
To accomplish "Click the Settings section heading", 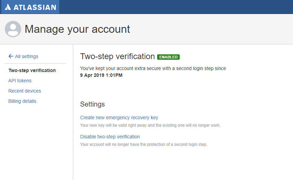I will click(92, 104).
